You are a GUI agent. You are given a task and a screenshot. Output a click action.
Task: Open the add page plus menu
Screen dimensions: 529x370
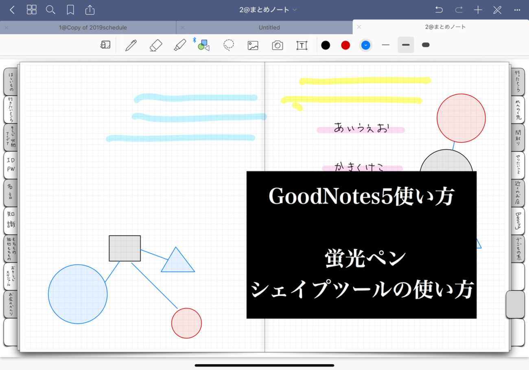(478, 10)
